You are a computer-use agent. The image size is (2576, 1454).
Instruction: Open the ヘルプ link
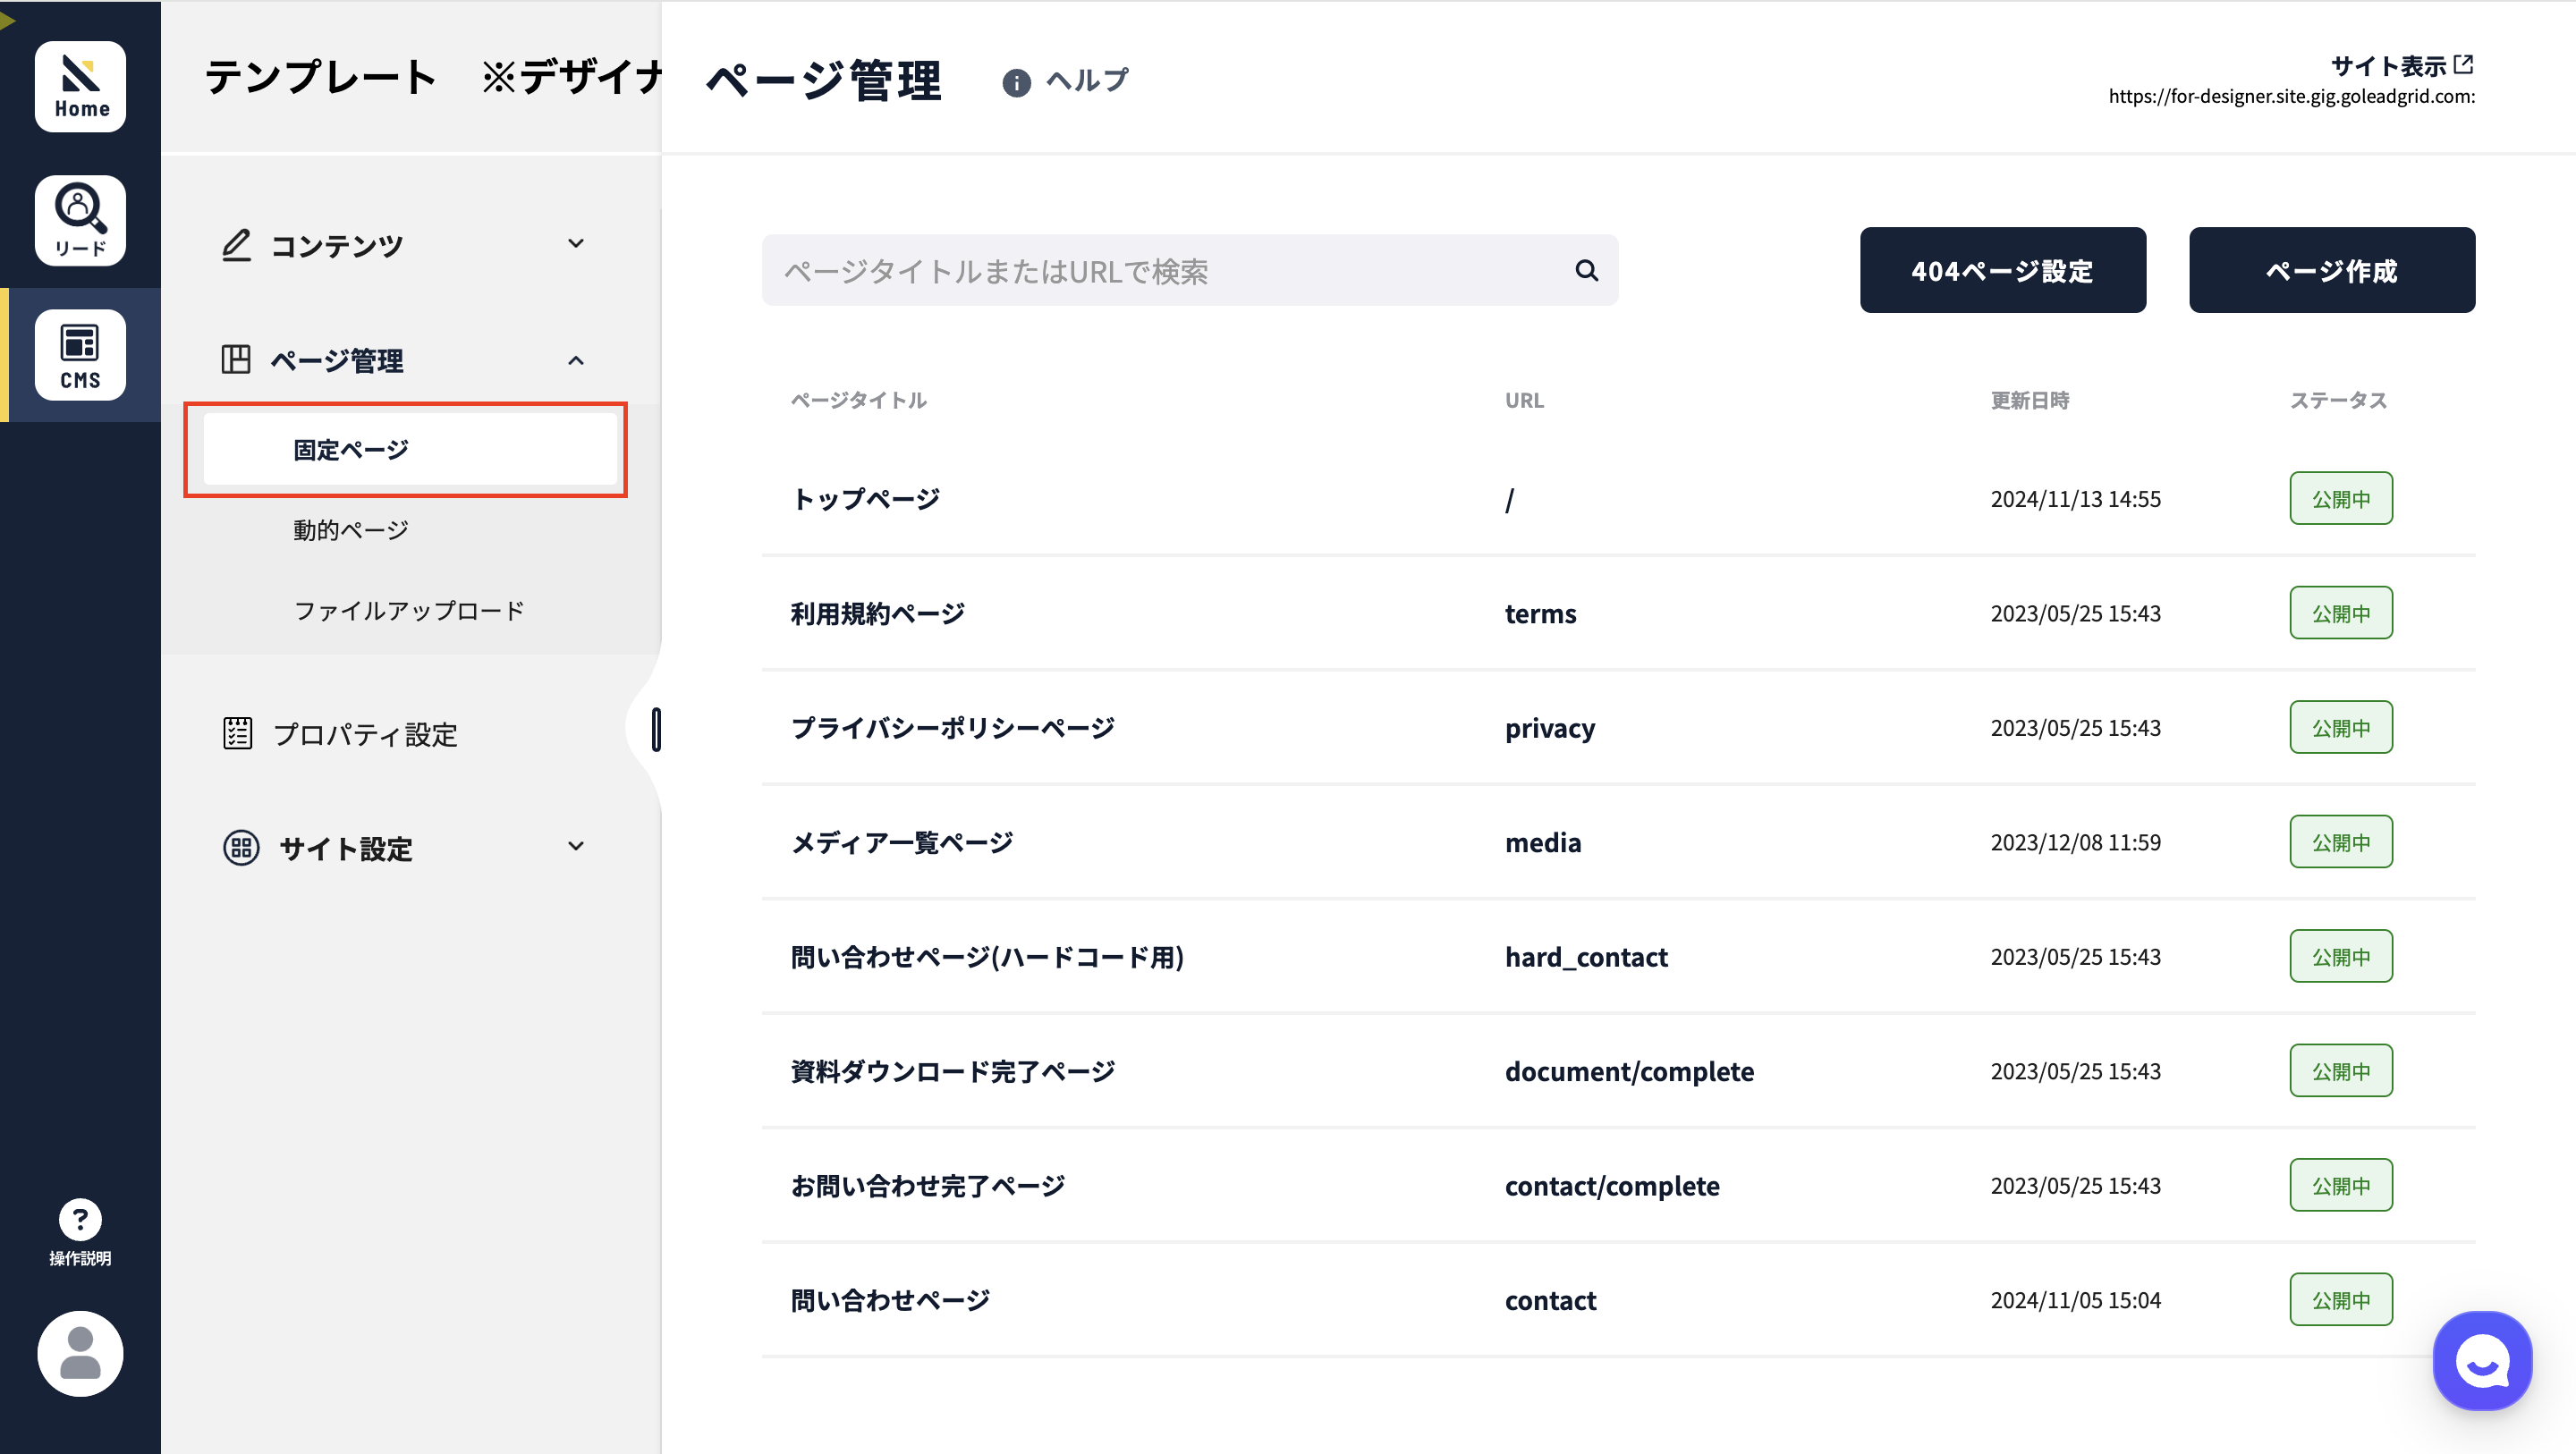(1087, 80)
